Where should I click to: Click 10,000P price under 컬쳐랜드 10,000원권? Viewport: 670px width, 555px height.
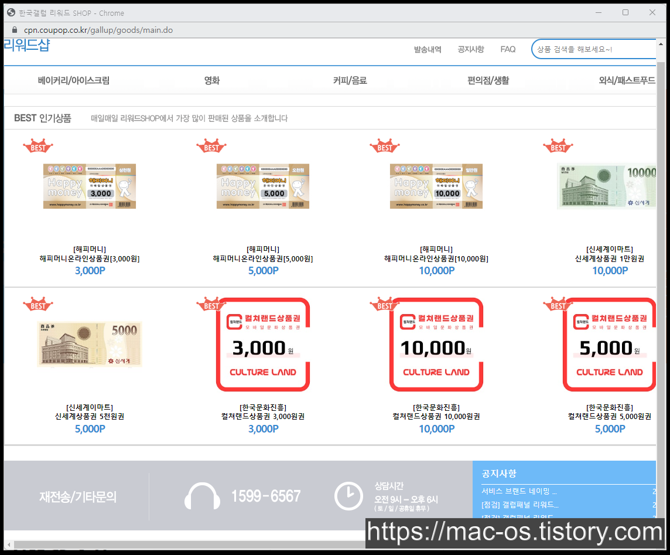click(x=437, y=429)
